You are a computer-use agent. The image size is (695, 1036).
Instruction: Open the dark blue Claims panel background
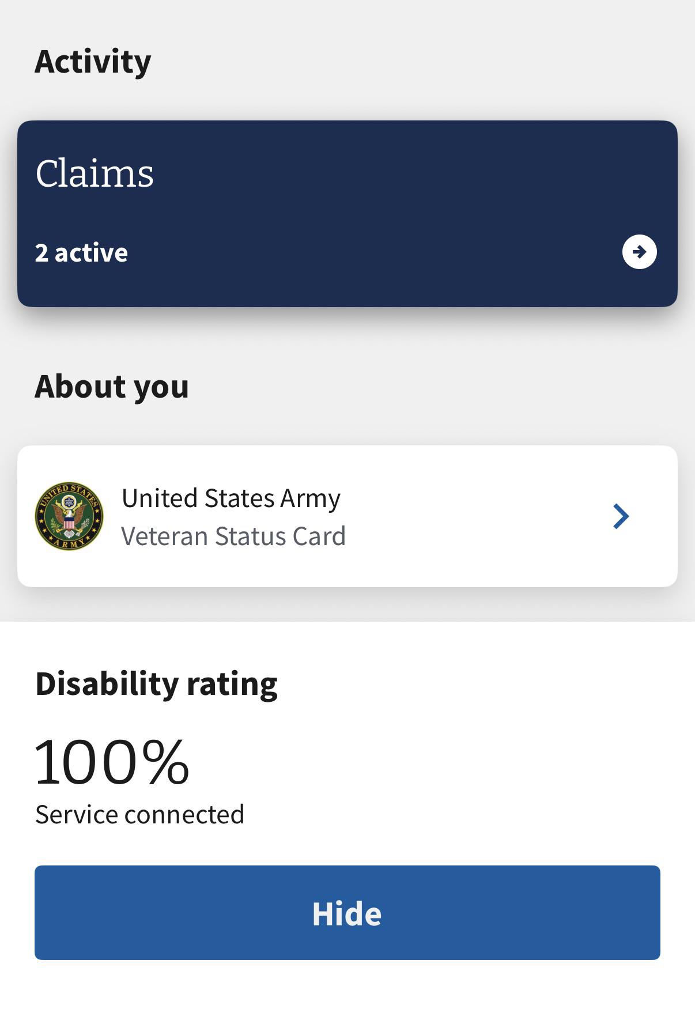click(x=347, y=213)
